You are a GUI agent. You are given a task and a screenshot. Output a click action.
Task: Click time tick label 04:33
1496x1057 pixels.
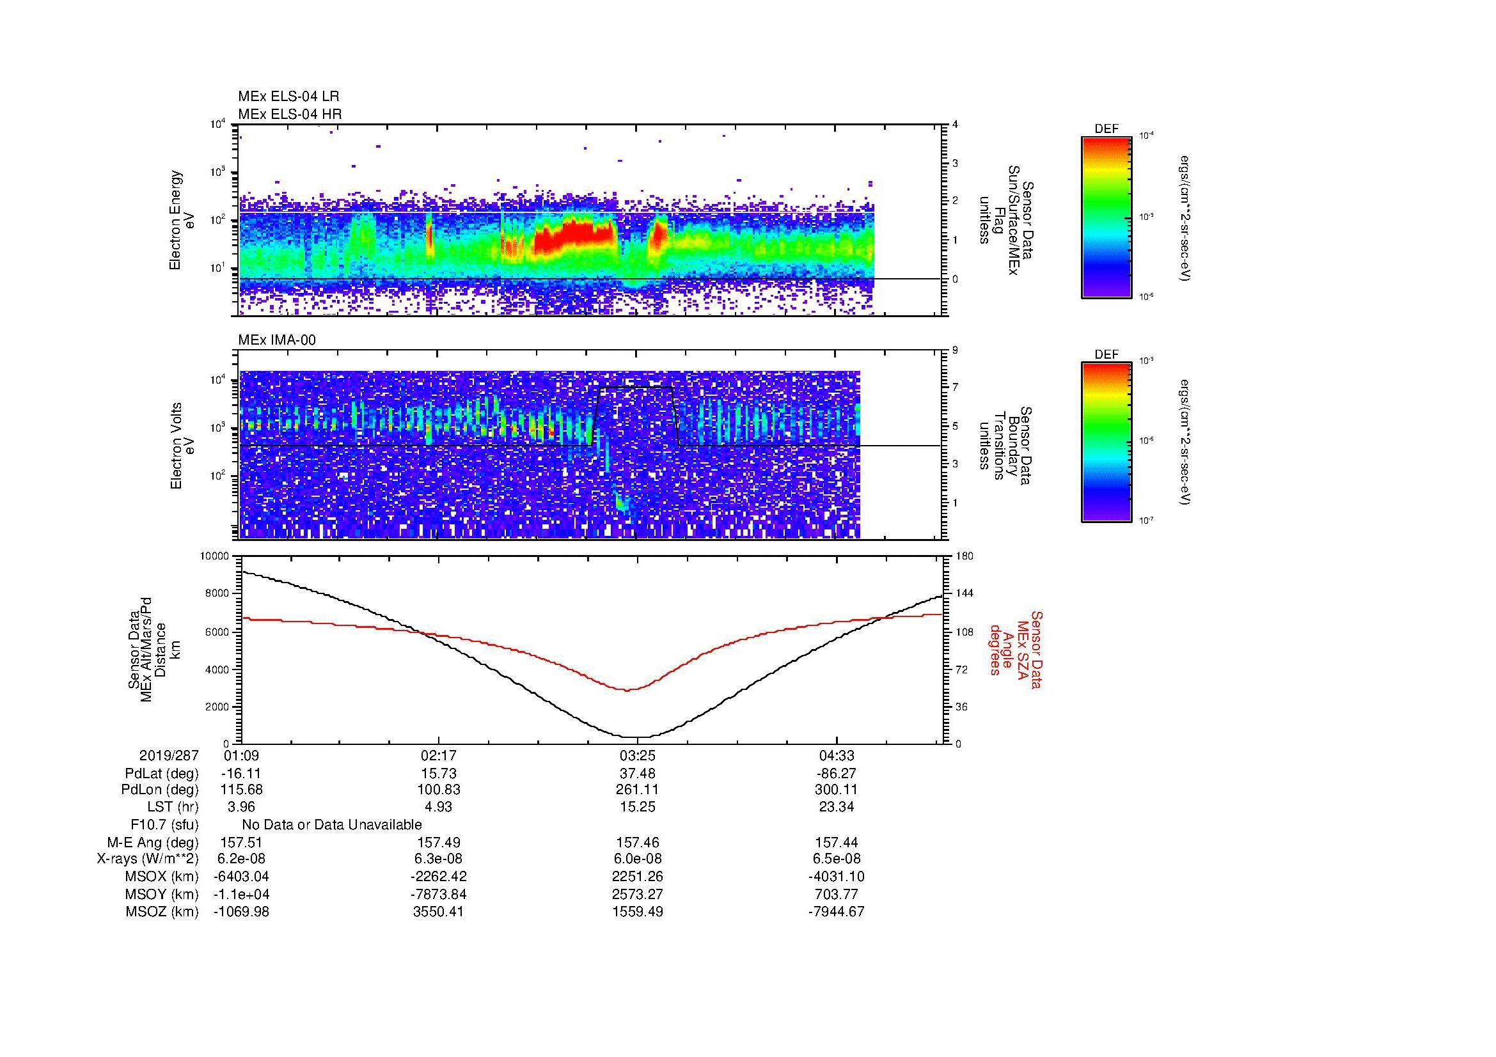click(836, 756)
